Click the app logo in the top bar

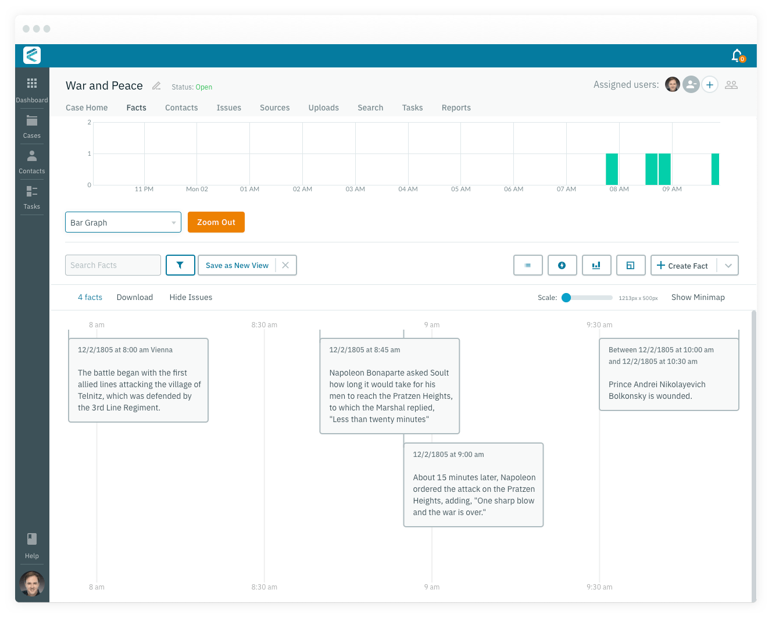(x=32, y=55)
